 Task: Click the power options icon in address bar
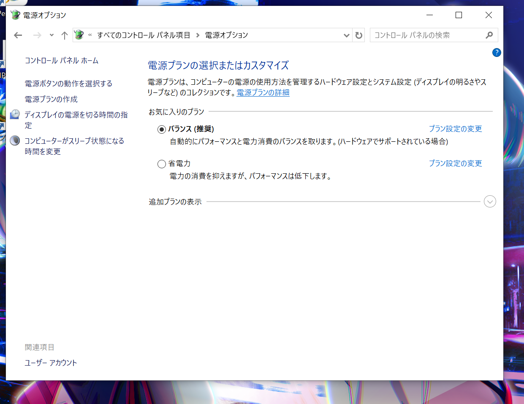tap(79, 35)
